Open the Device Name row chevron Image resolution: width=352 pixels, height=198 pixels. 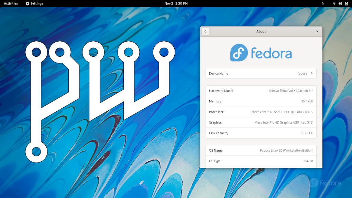(311, 74)
